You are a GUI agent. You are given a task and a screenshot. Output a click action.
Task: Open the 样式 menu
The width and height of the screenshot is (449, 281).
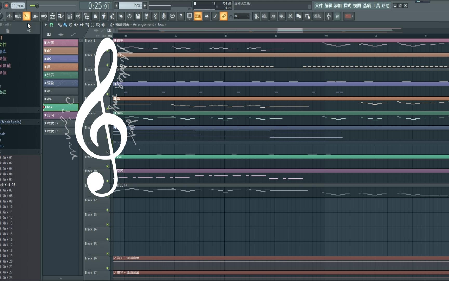(x=347, y=5)
